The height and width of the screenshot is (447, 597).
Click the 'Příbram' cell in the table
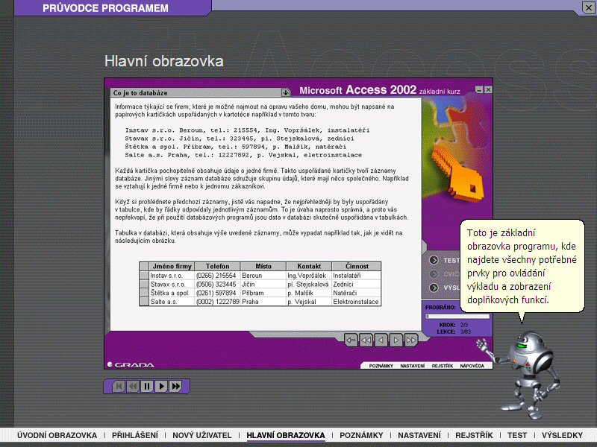pyautogui.click(x=263, y=293)
